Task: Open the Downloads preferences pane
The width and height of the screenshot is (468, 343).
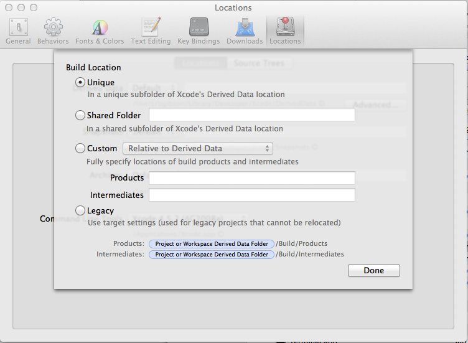Action: tap(244, 31)
